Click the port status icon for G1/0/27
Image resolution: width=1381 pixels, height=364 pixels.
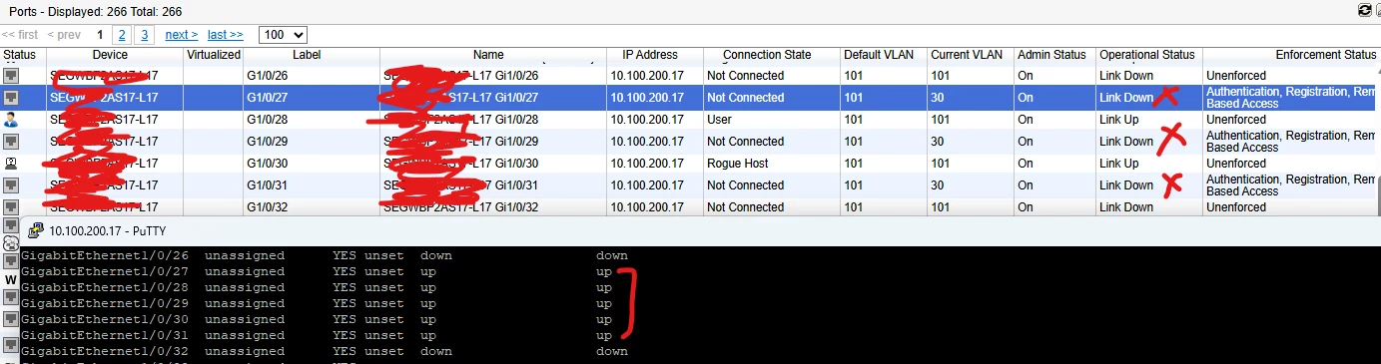11,98
